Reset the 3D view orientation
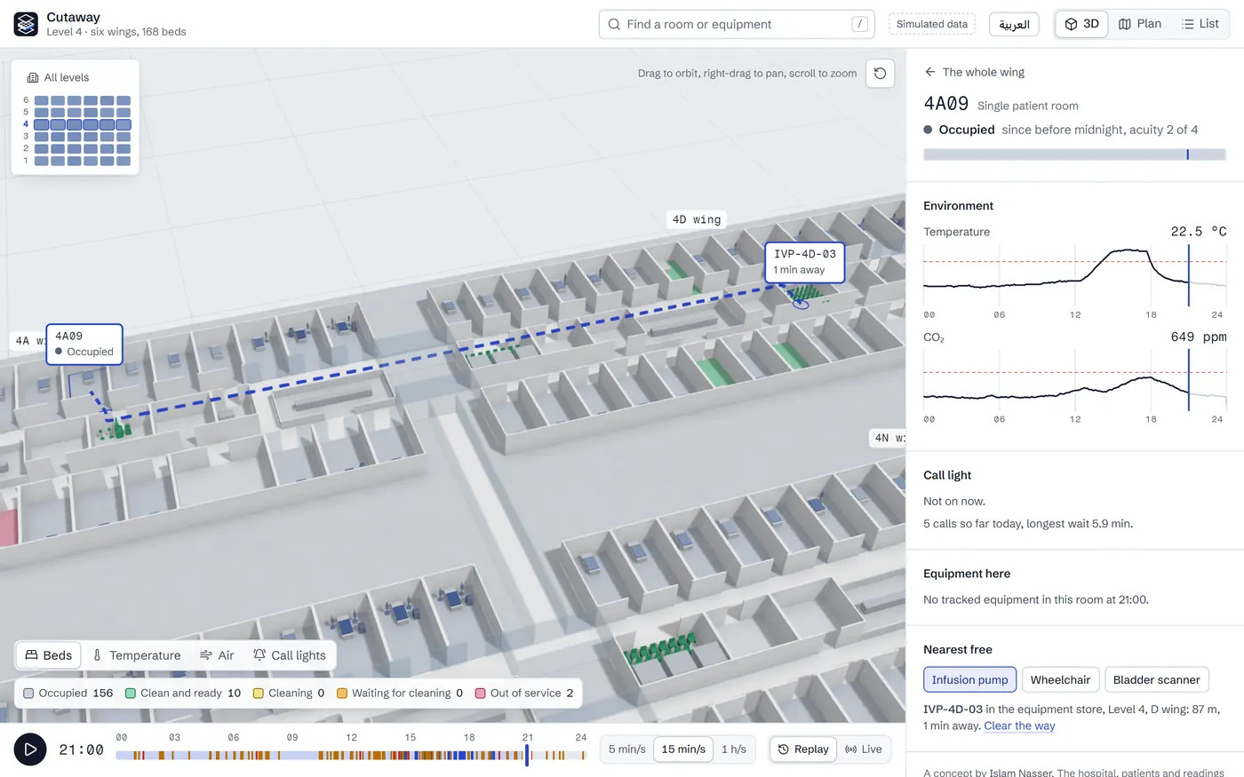 880,73
